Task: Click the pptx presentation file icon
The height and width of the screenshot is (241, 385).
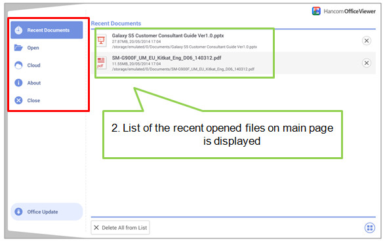Action: 101,41
